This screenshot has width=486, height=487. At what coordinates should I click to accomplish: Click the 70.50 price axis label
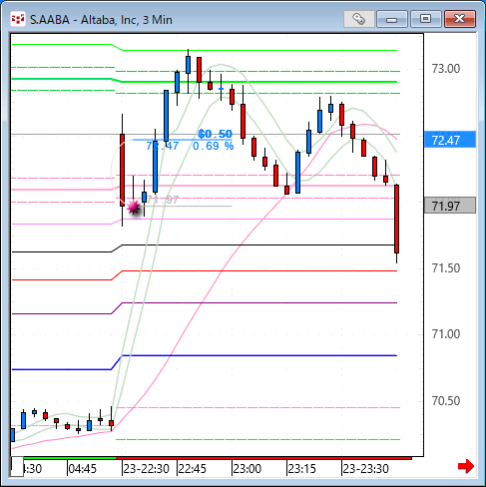tap(446, 401)
